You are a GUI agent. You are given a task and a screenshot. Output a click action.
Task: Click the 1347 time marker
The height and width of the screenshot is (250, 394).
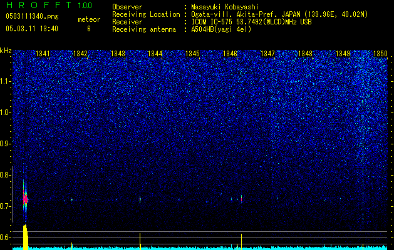[267, 54]
